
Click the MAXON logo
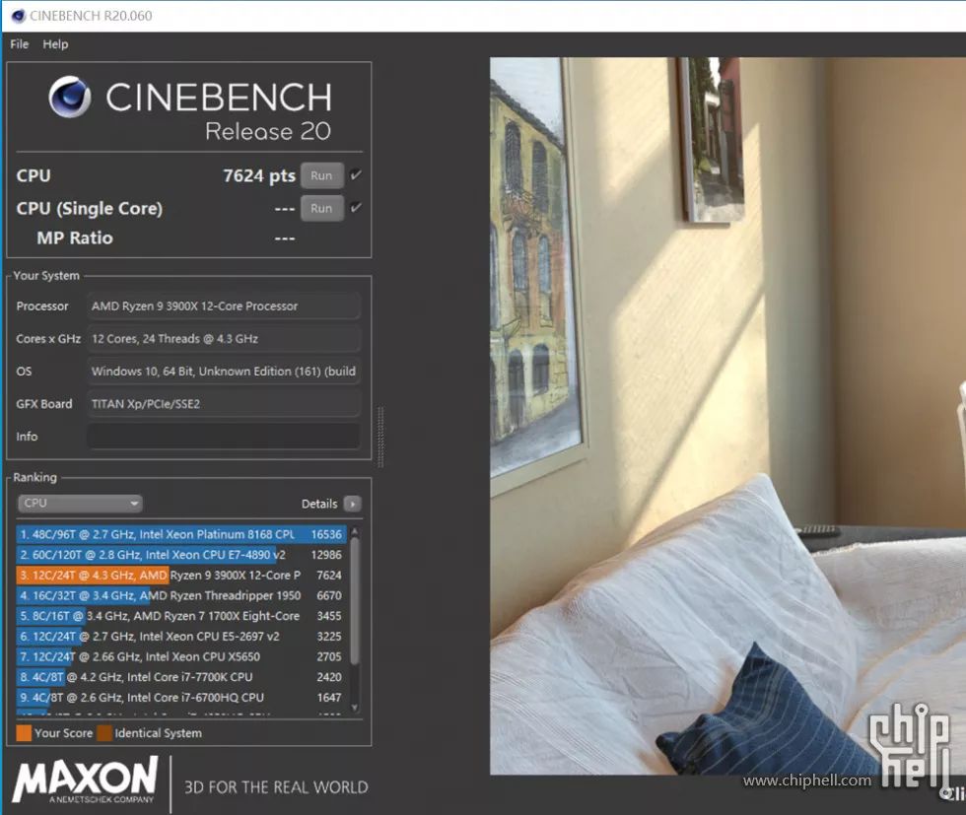[85, 780]
